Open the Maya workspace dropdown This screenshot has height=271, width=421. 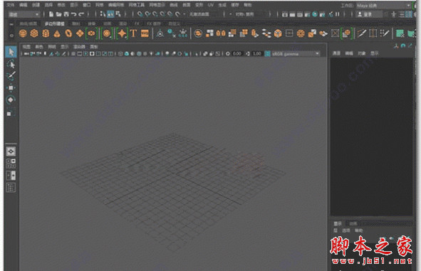pyautogui.click(x=383, y=6)
